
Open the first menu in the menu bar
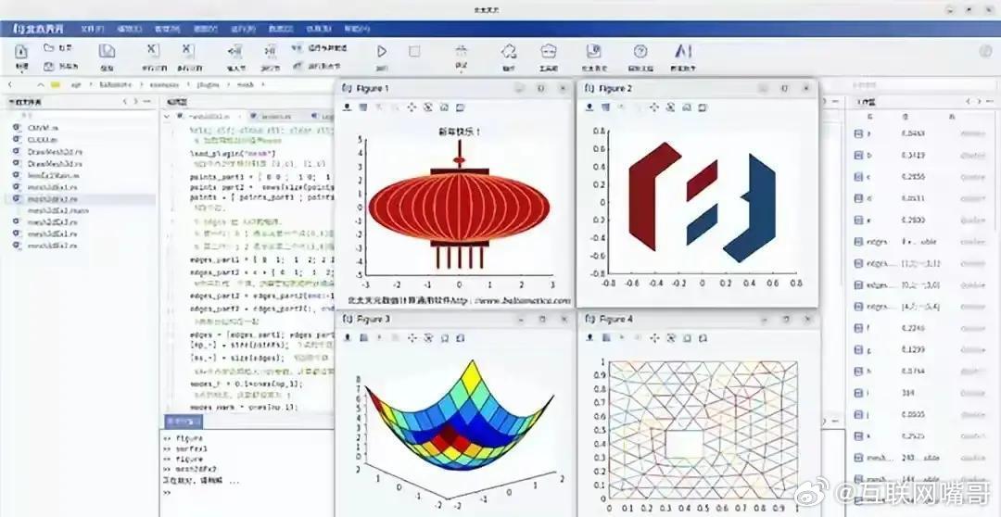(92, 29)
